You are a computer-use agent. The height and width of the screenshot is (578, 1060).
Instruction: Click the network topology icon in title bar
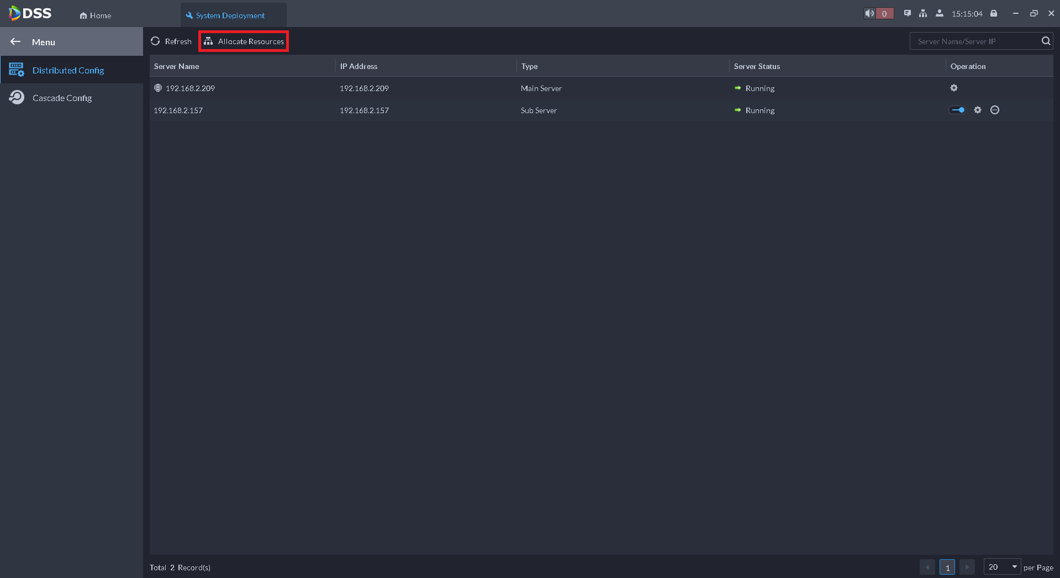click(922, 14)
